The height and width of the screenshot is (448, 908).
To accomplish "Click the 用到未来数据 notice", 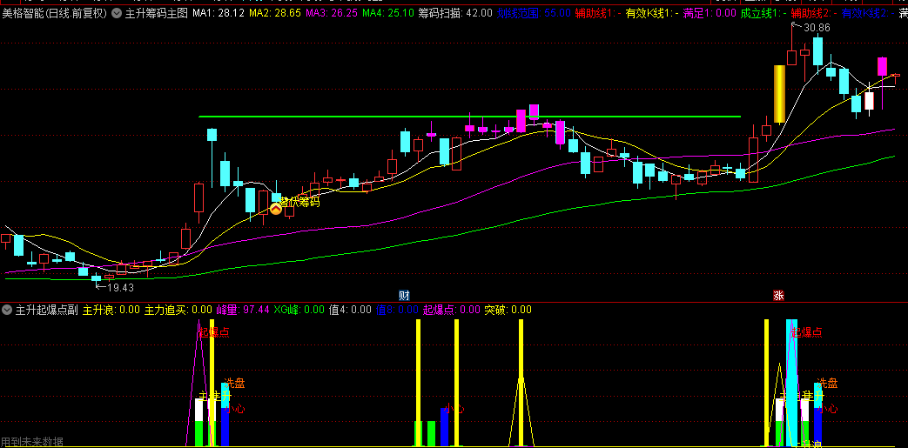I will click(32, 442).
